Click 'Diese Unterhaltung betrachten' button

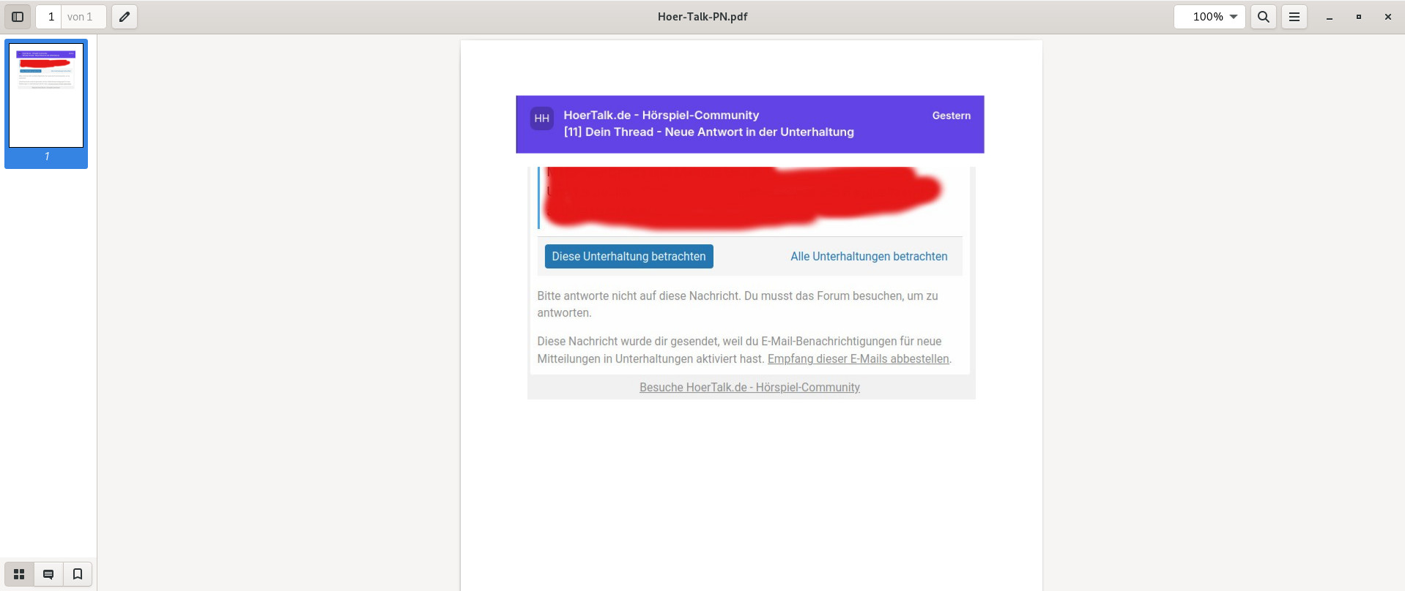[629, 257]
